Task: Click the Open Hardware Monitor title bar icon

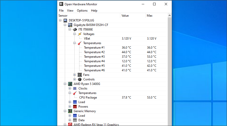Action: tap(61, 4)
